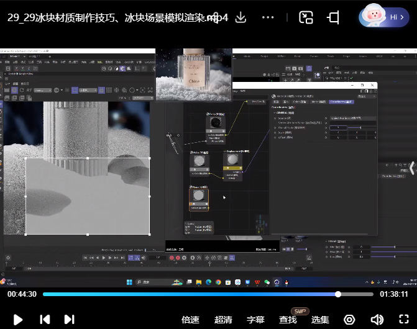Click the 查找 search button

(288, 320)
